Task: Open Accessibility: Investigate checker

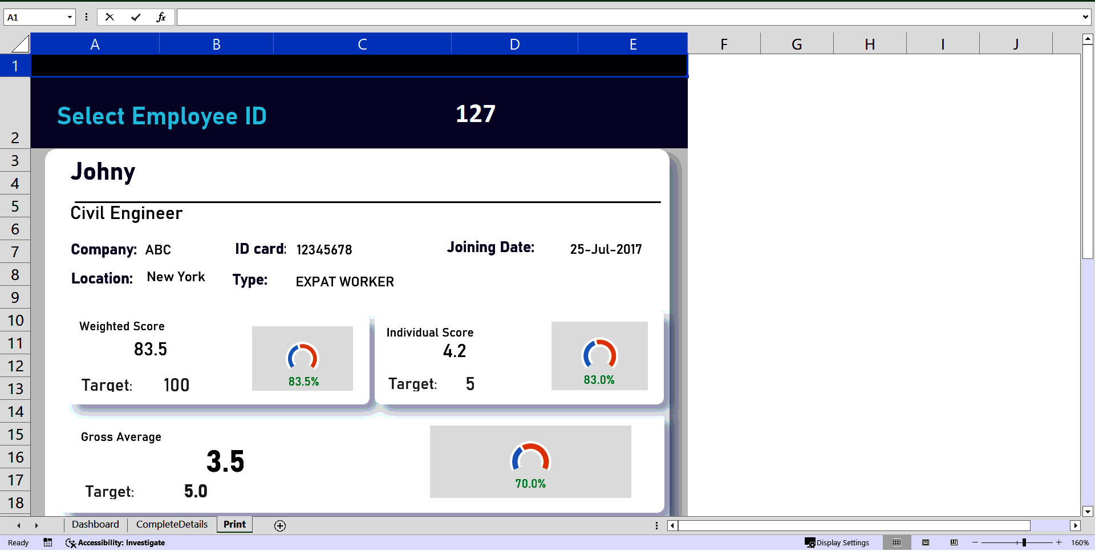Action: [x=115, y=542]
